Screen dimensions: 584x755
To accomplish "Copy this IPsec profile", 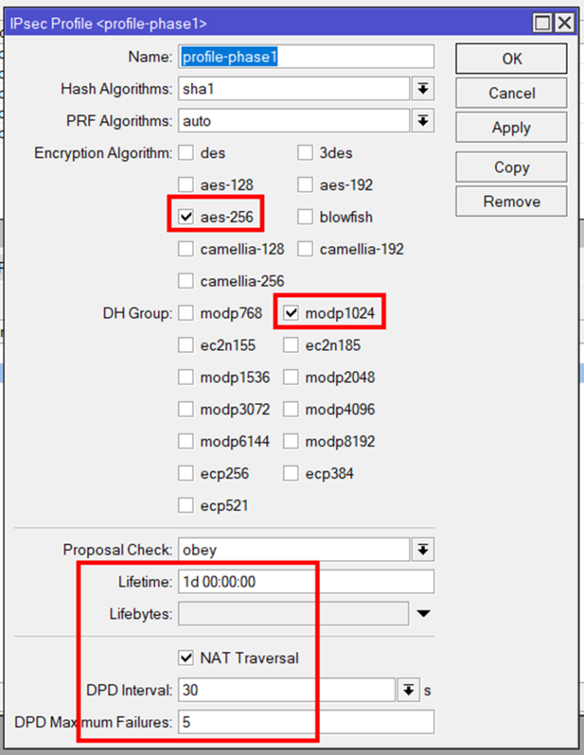I will point(511,167).
